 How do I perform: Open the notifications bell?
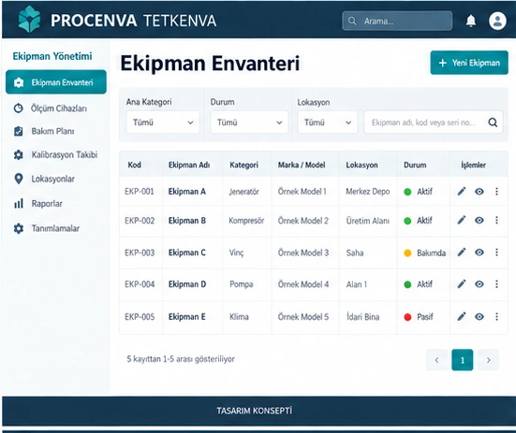click(x=471, y=21)
